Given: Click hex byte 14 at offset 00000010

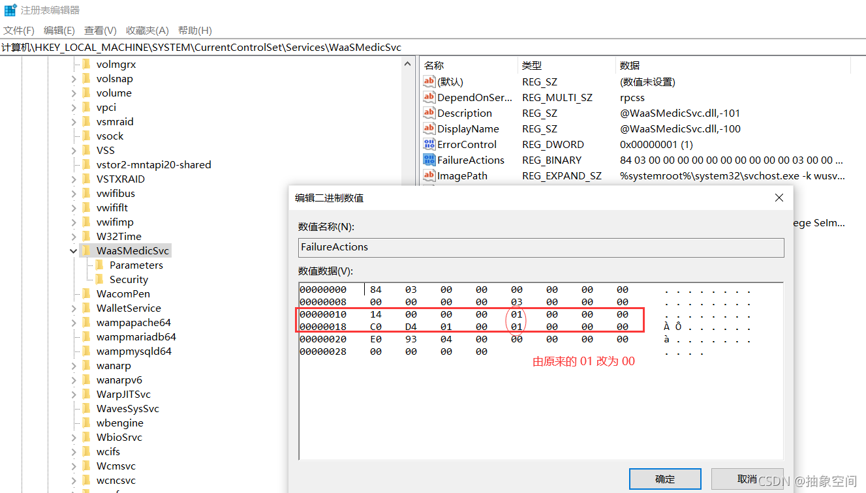Looking at the screenshot, I should [x=376, y=314].
